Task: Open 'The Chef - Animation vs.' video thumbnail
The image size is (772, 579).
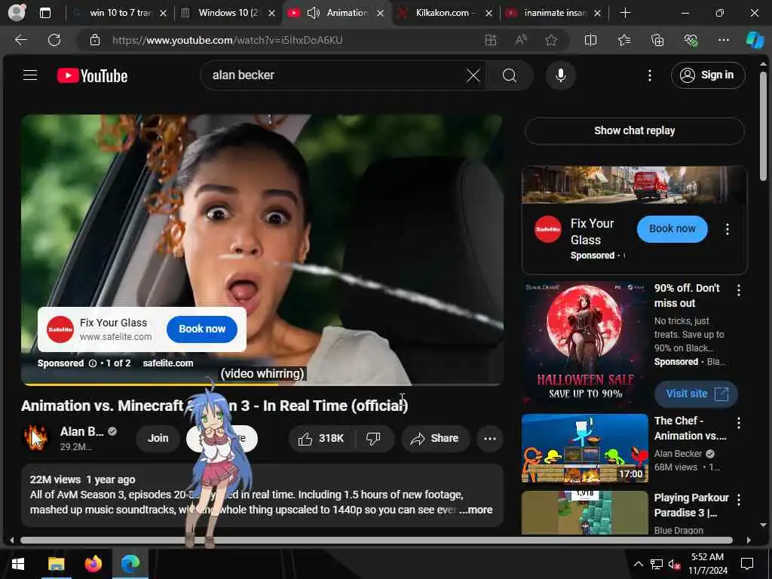Action: (585, 449)
